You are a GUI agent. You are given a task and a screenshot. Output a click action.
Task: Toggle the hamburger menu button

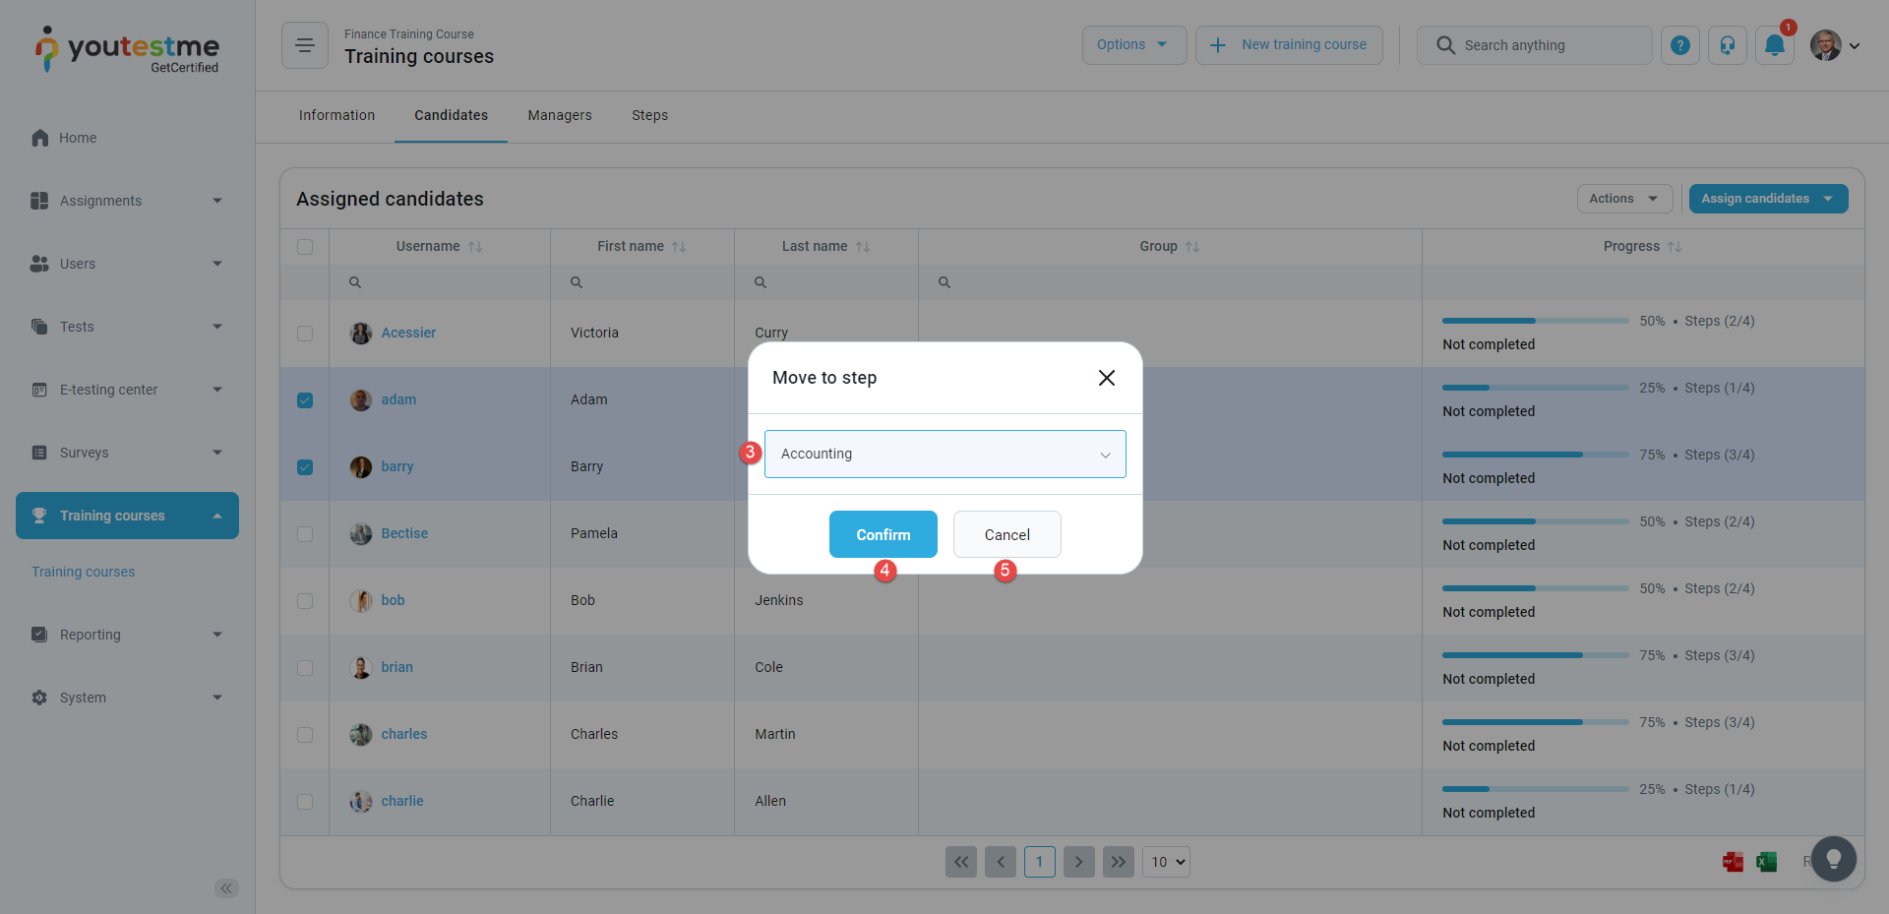coord(305,45)
